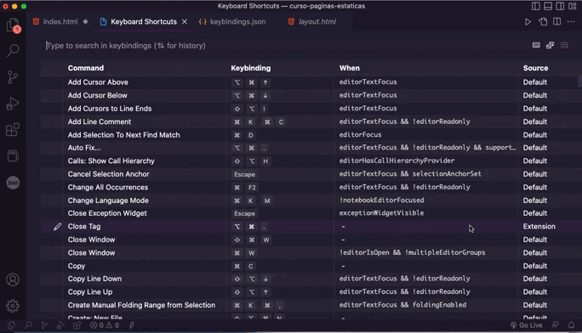Click the Run play icon in the editor toolbar
This screenshot has width=582, height=333.
(528, 22)
